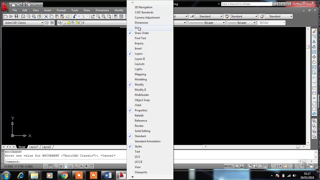Image resolution: width=320 pixels, height=180 pixels.
Task: Click the Plot printer icon in Standard toolbar
Action: [23, 16]
